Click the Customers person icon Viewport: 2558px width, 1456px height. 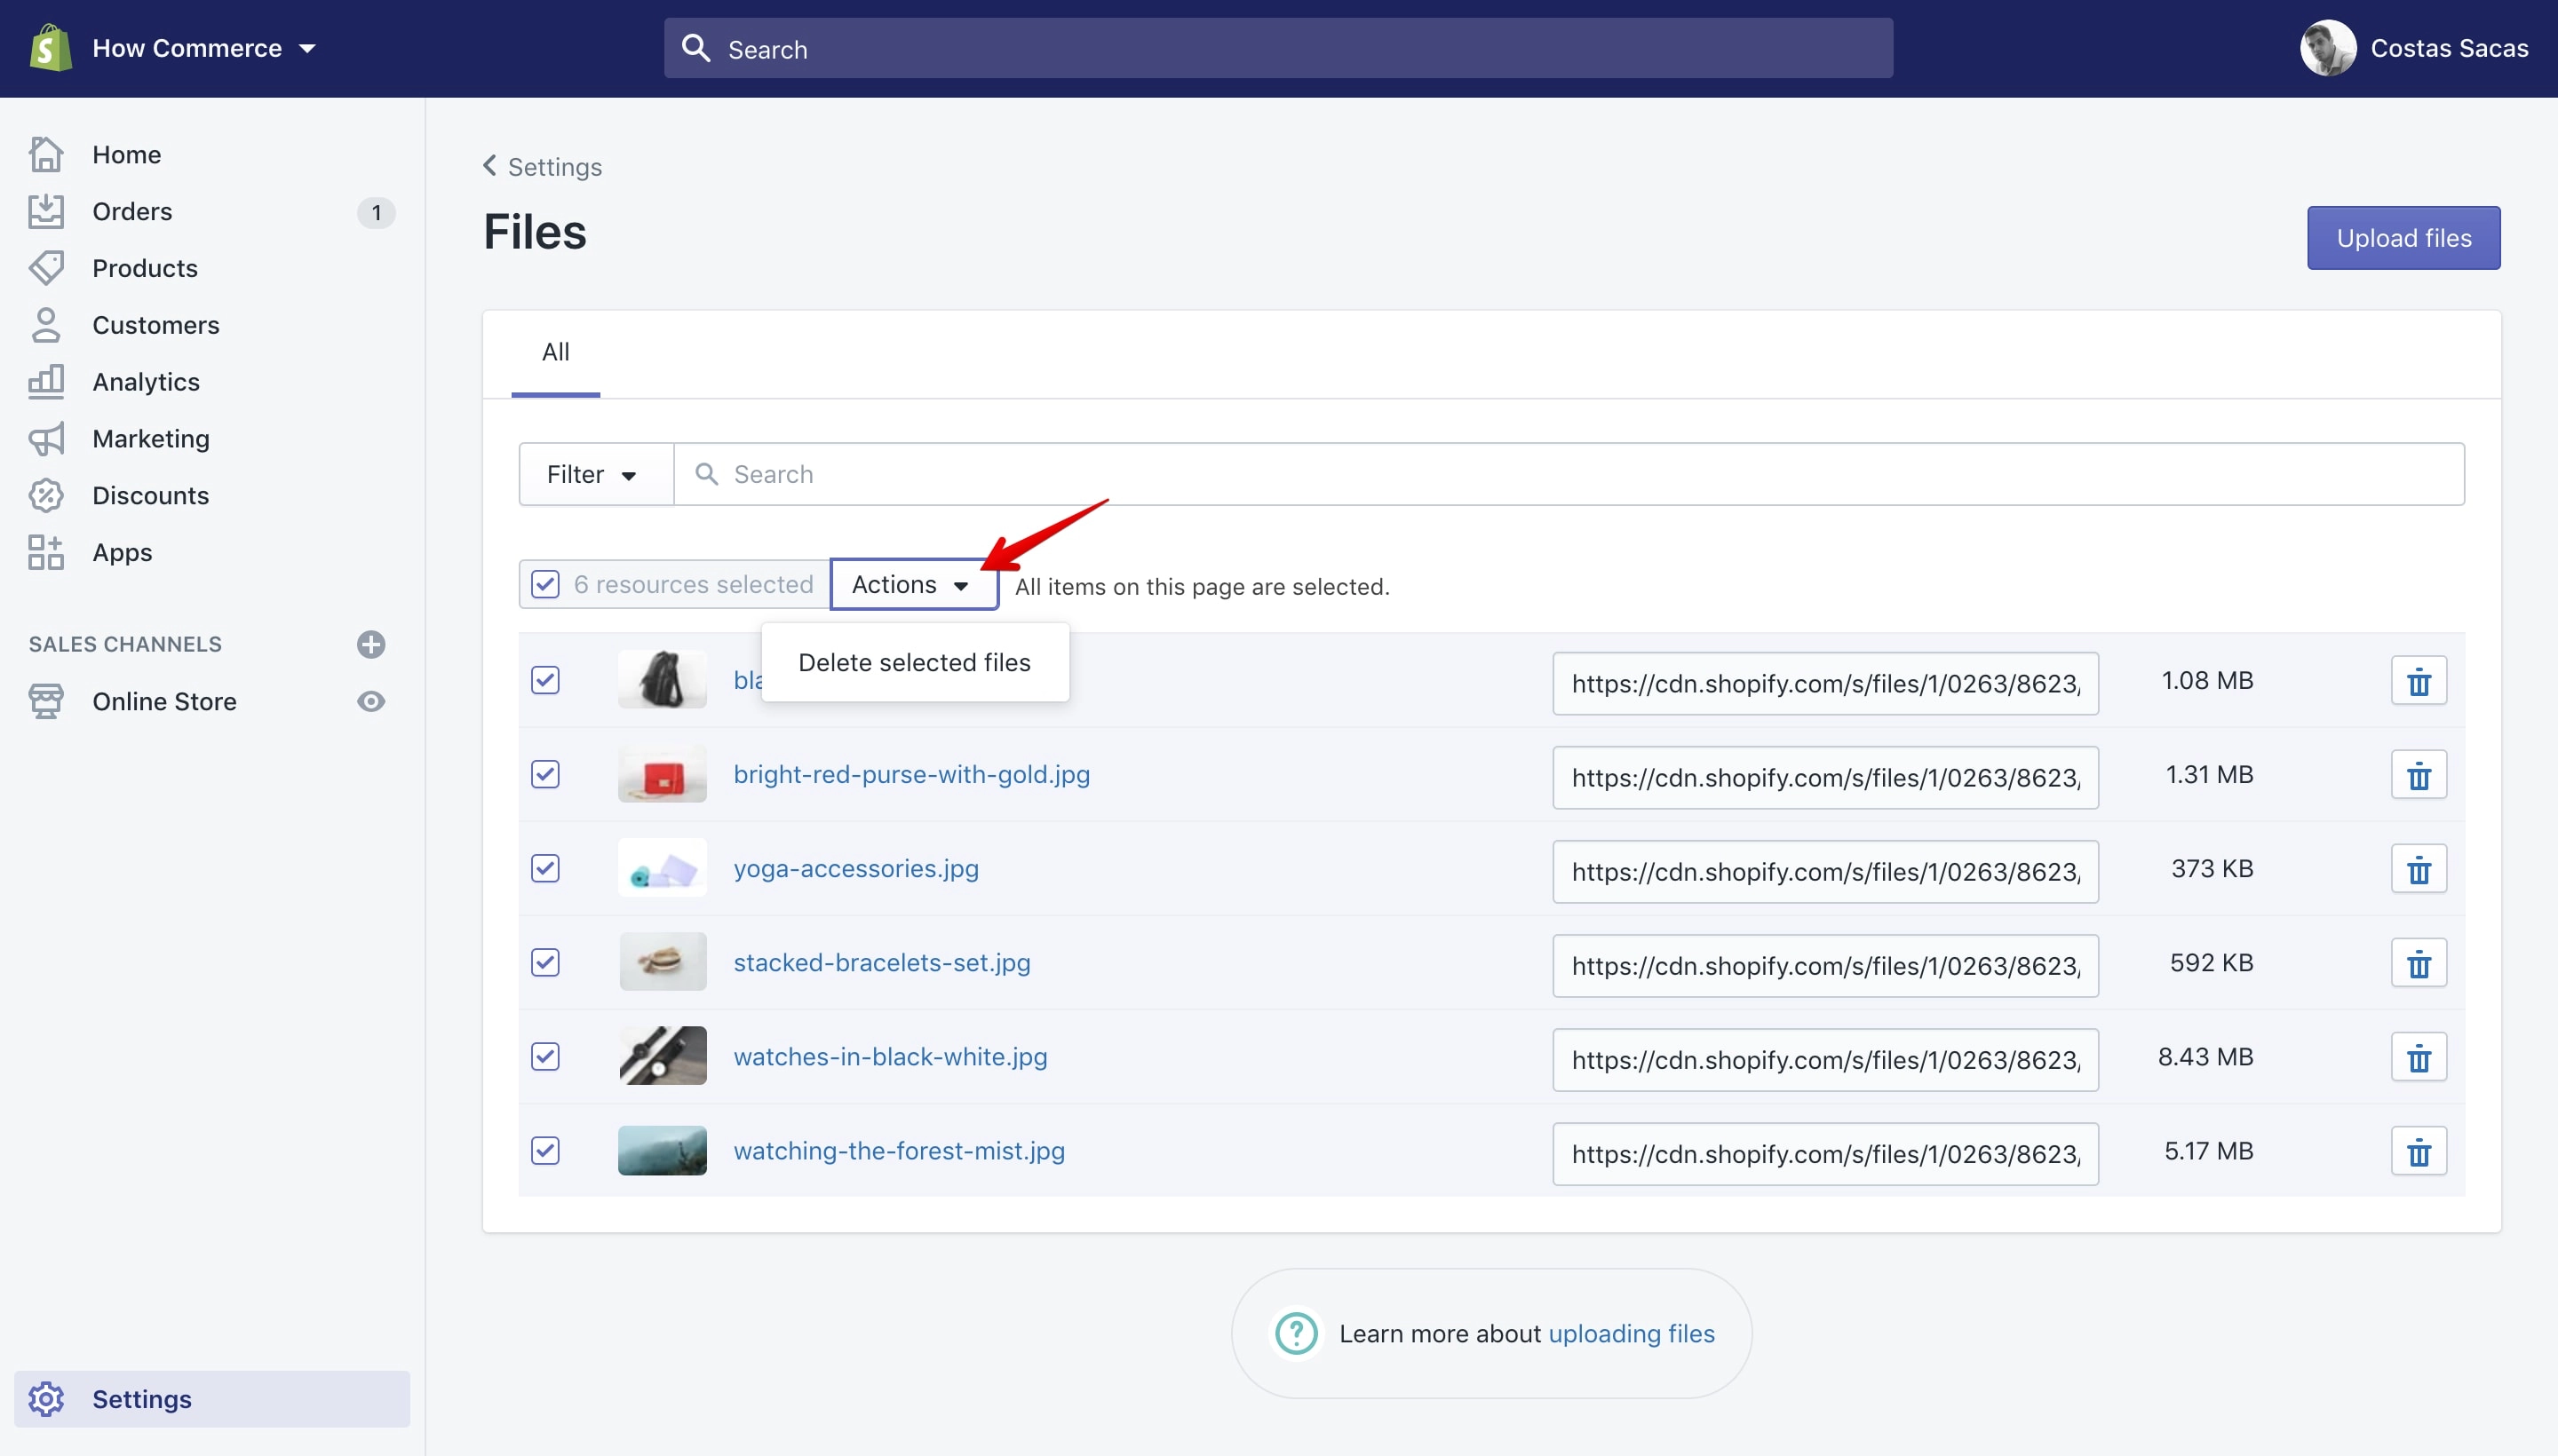click(46, 325)
